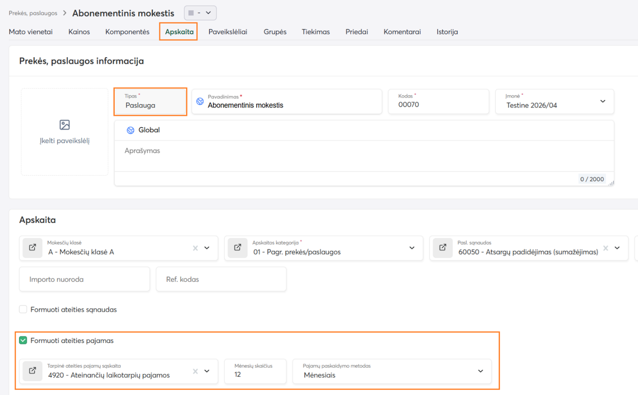The image size is (638, 395).
Task: Expand Apskaitos kategorija dropdown list
Action: click(x=412, y=248)
